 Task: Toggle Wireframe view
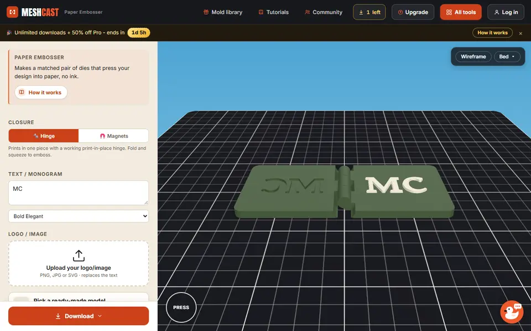click(x=473, y=56)
